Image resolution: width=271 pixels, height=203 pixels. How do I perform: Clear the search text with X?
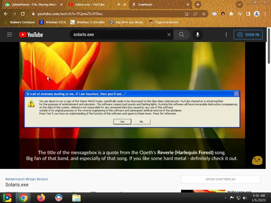[169, 35]
